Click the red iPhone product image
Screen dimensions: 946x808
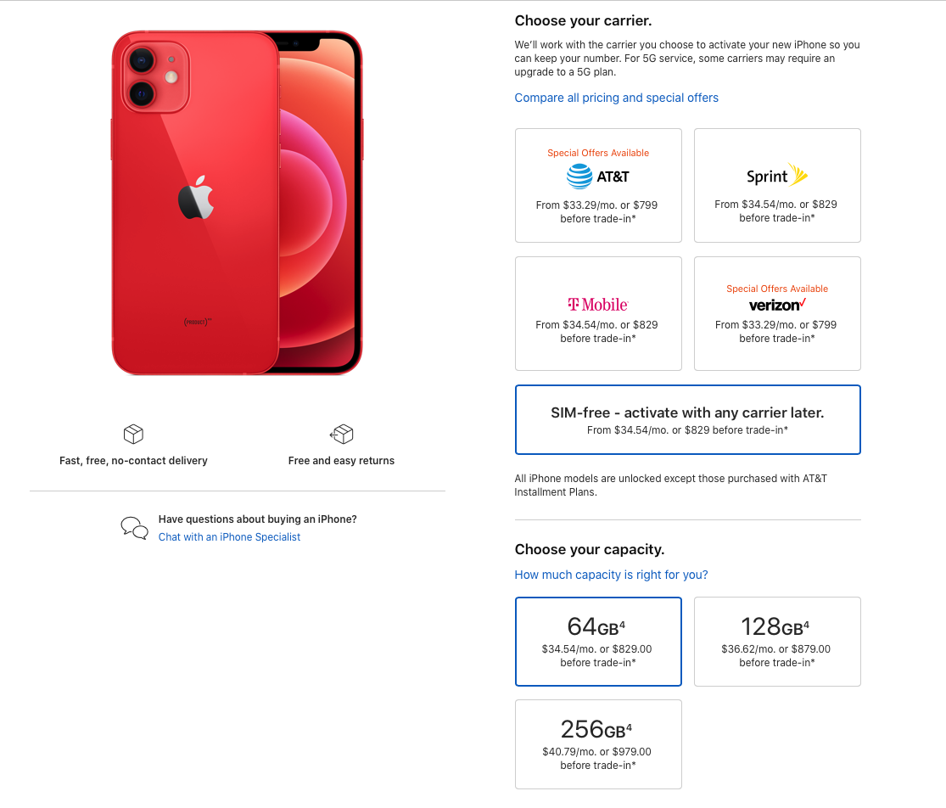237,203
